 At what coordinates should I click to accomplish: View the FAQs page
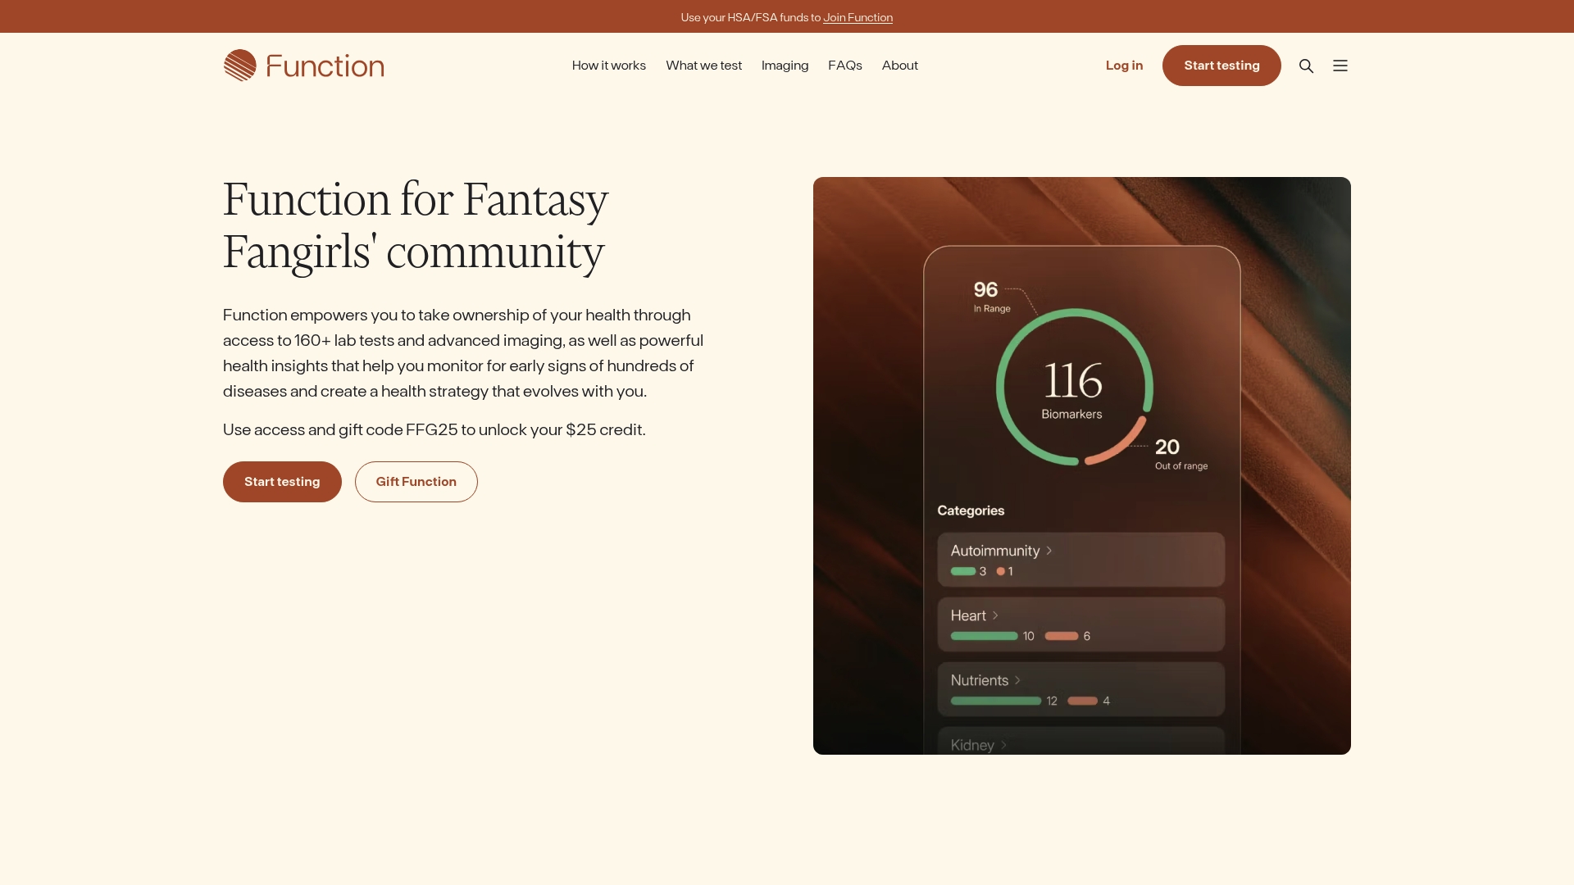(845, 66)
